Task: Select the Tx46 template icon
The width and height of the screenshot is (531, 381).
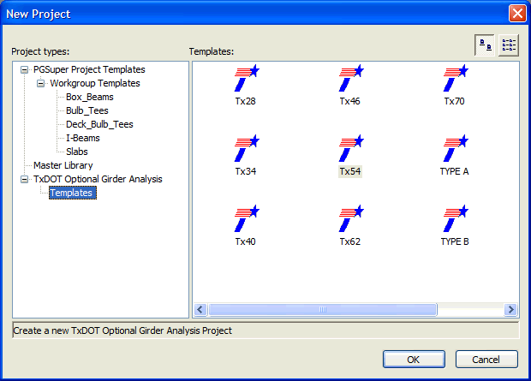Action: click(x=349, y=80)
